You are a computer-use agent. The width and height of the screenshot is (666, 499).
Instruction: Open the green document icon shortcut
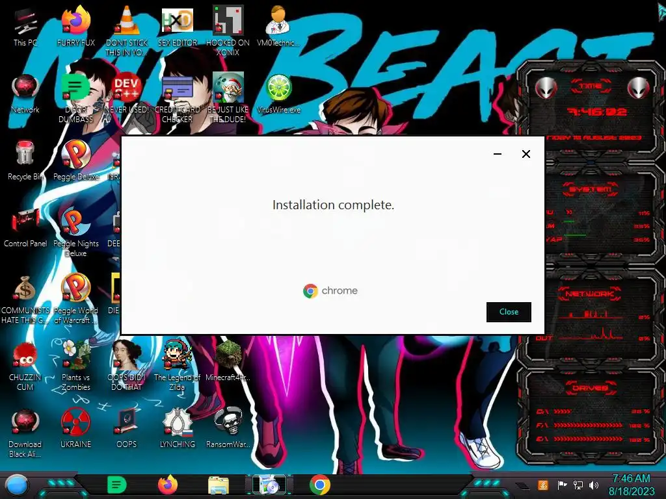click(75, 99)
